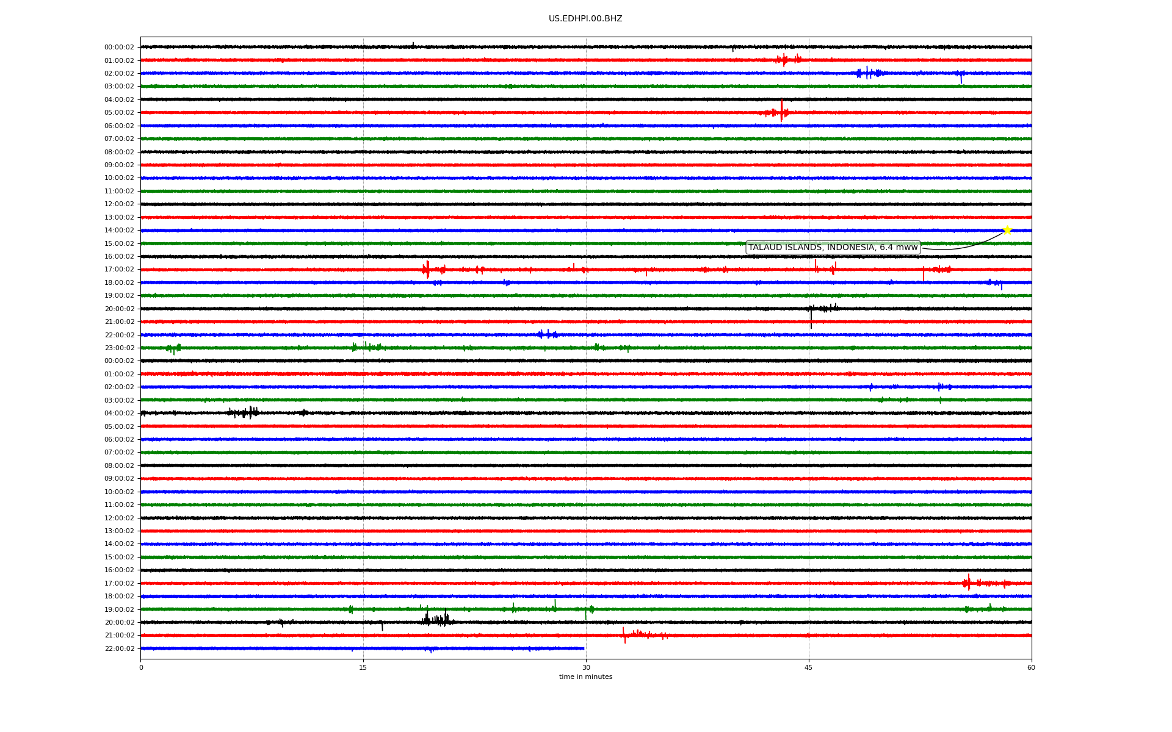Click the last 22:00:02 row label
Image resolution: width=1172 pixels, height=732 pixels.
click(119, 648)
